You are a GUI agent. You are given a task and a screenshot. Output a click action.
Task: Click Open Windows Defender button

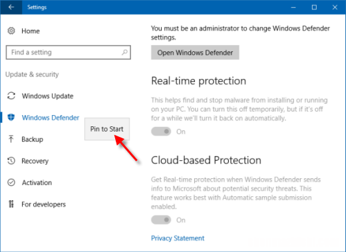click(195, 53)
